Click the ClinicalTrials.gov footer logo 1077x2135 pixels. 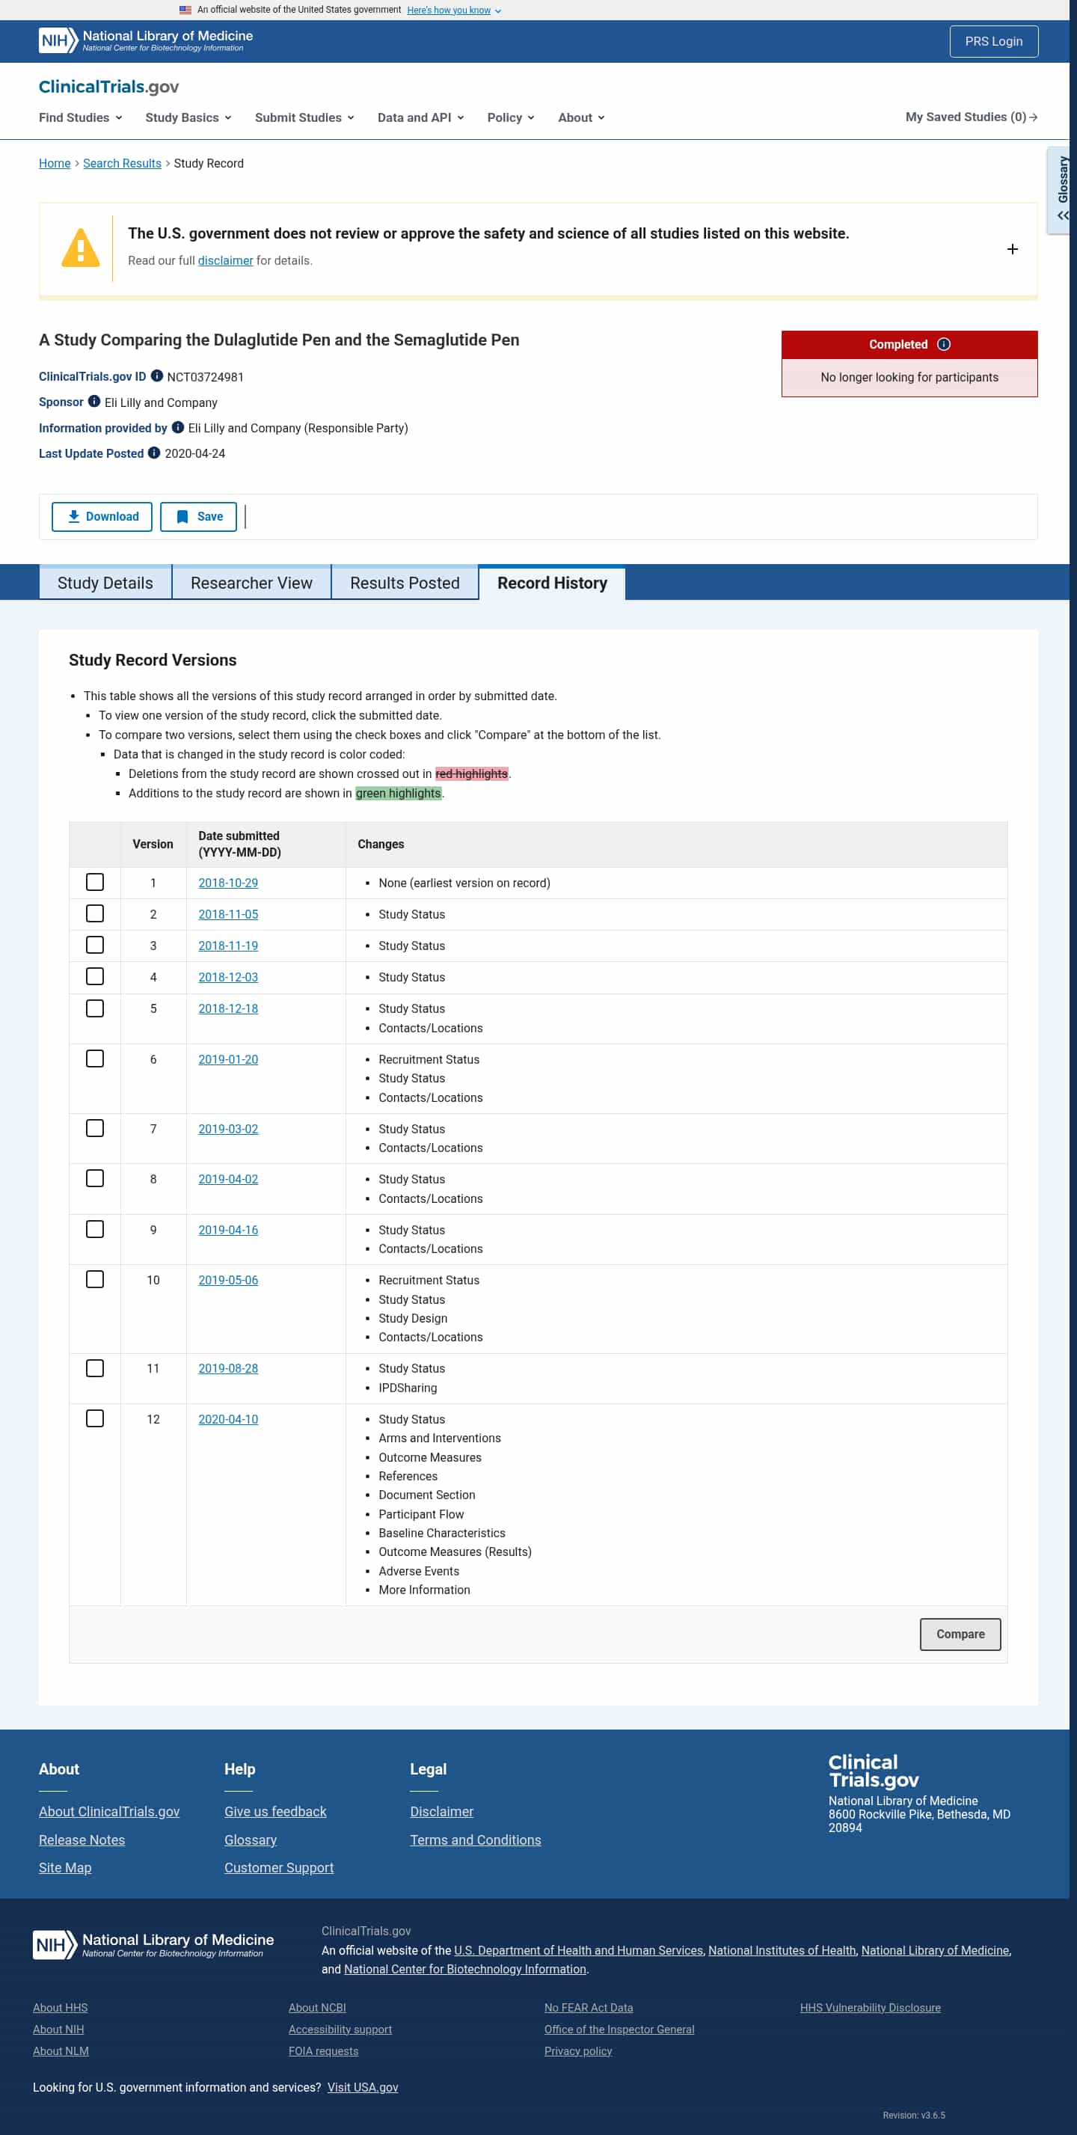point(874,1771)
